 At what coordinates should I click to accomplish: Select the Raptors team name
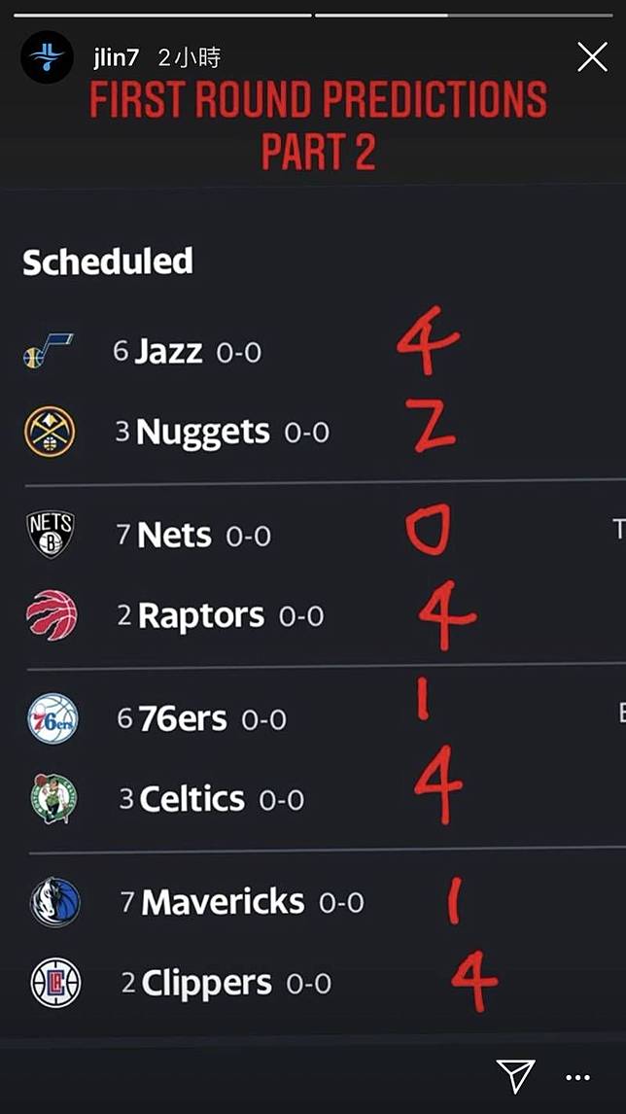coord(201,616)
